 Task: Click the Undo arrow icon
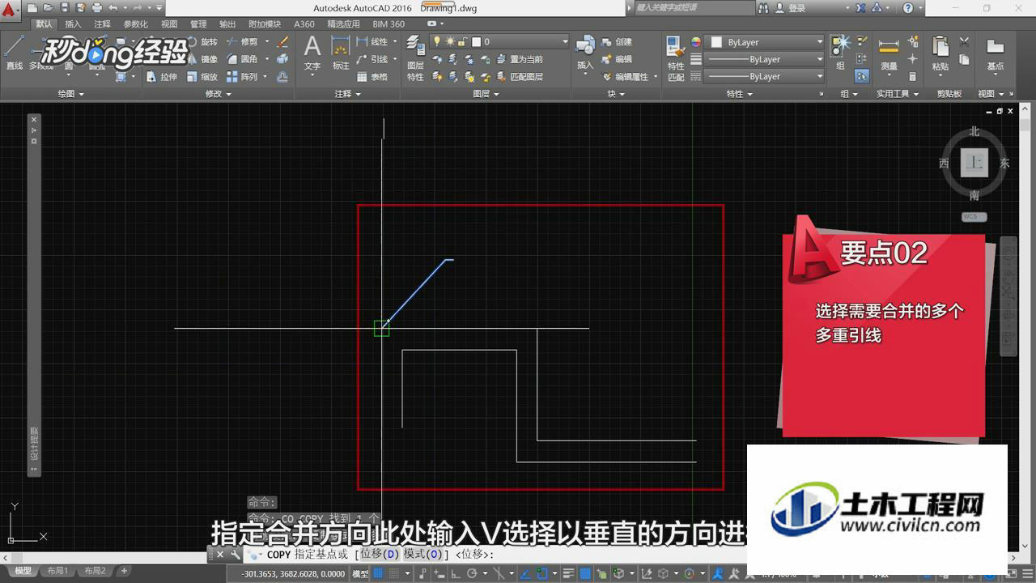pos(113,8)
